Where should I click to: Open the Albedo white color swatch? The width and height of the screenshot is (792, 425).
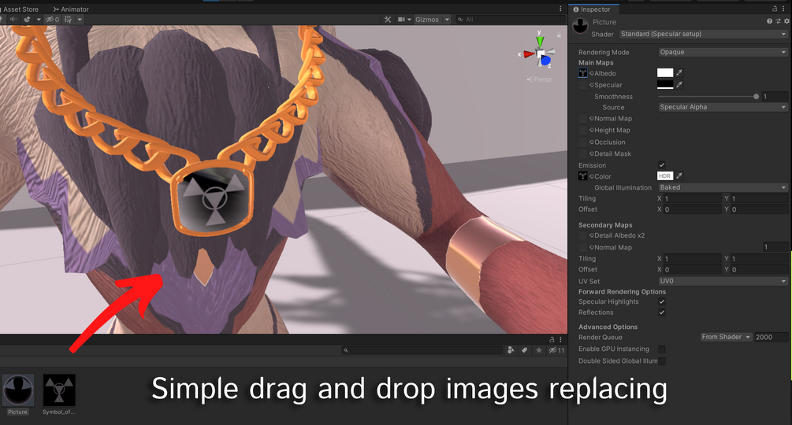point(665,73)
